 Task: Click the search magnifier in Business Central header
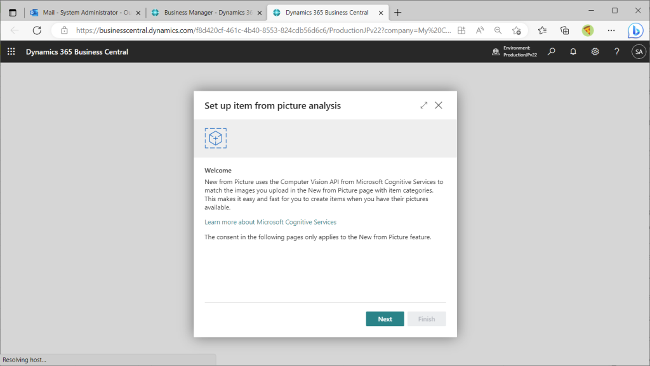coord(552,52)
